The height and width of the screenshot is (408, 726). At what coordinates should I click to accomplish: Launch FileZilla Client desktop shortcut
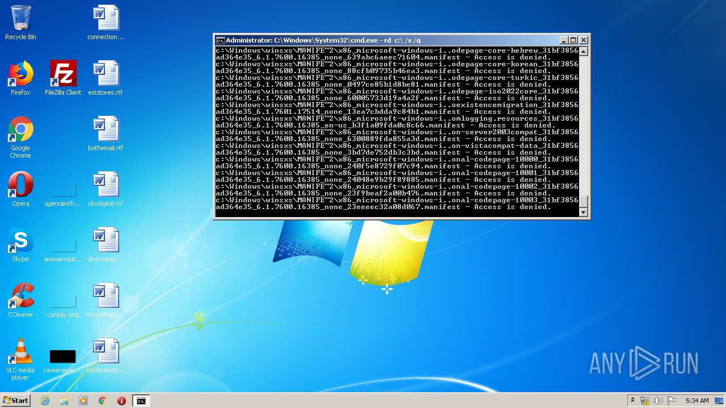(x=63, y=78)
